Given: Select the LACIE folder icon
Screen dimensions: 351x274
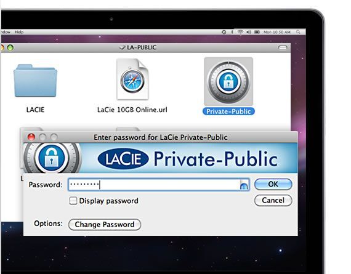Looking at the screenshot, I should pyautogui.click(x=35, y=81).
